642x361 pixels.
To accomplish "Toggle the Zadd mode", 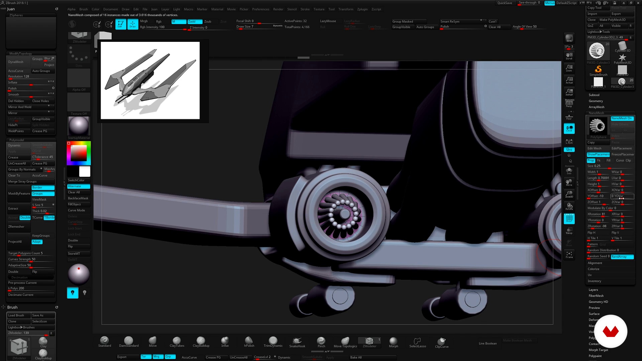I will [195, 21].
